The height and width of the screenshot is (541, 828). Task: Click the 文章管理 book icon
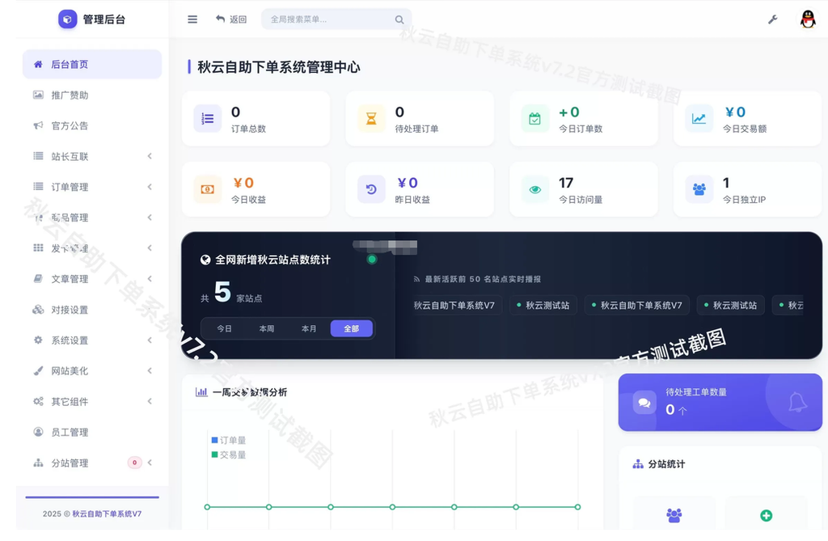(x=38, y=278)
